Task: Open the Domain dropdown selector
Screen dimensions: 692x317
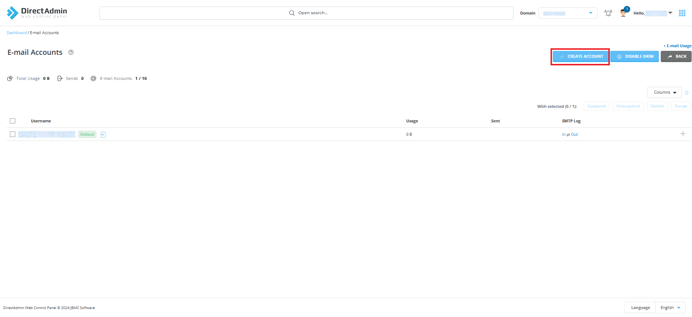Action: 568,13
